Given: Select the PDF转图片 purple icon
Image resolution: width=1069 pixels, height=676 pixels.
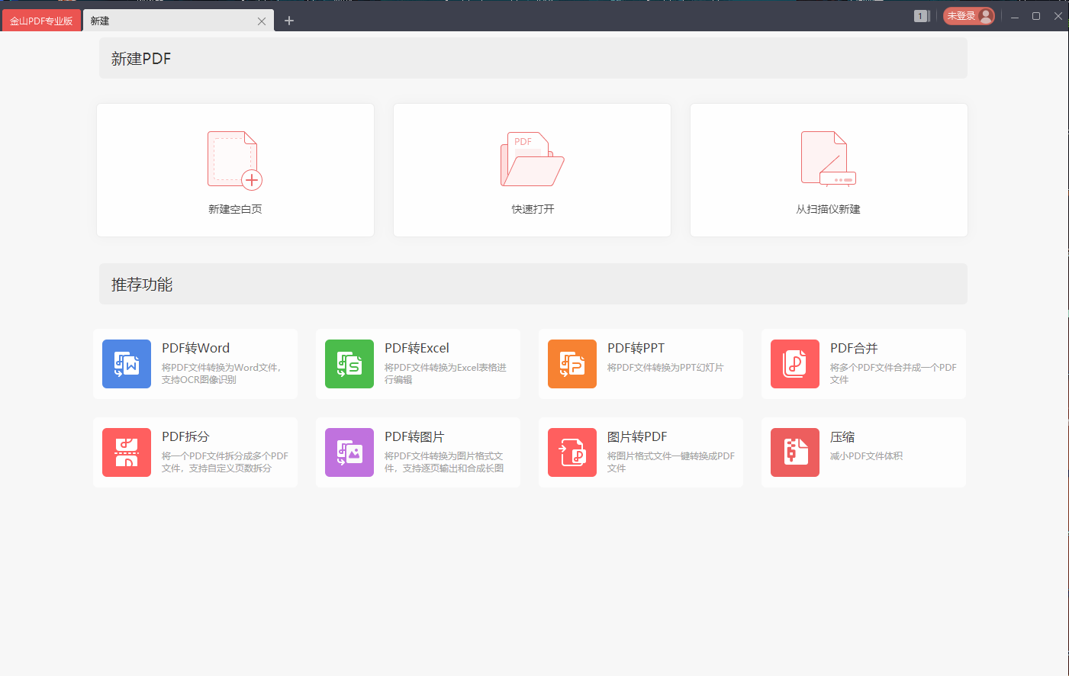Looking at the screenshot, I should 349,452.
